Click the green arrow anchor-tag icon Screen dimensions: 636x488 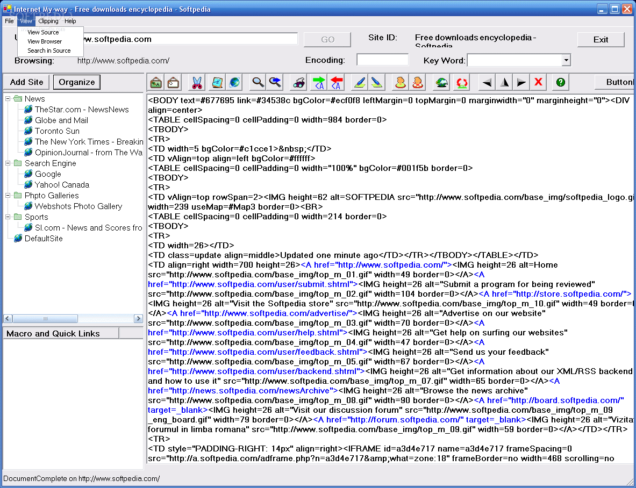[x=319, y=82]
